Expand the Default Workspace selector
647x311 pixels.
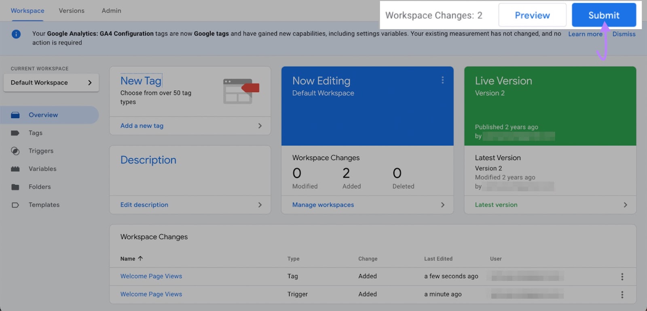pos(51,83)
